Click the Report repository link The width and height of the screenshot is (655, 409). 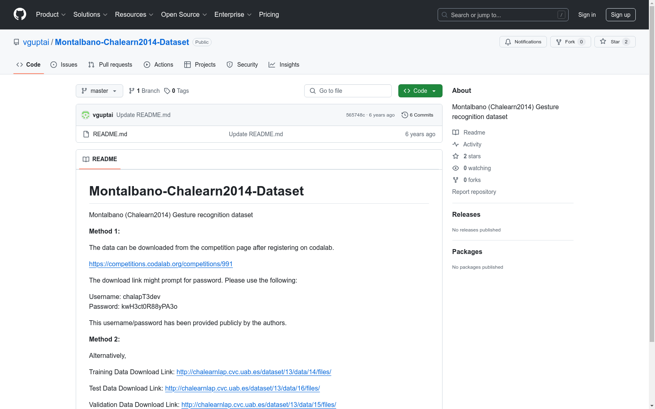(474, 192)
